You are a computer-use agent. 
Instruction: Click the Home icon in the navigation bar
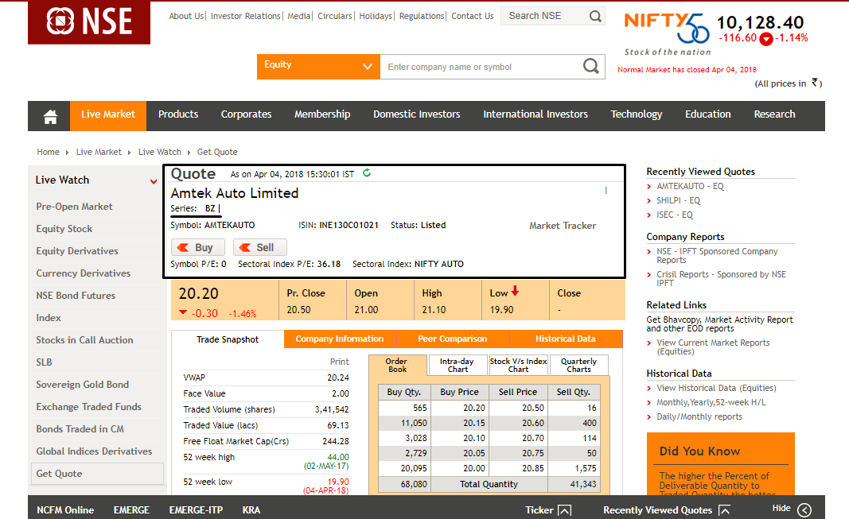(x=49, y=115)
